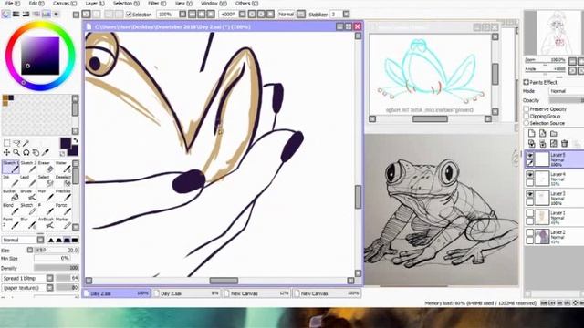Select the Zoom magnifier tool
584x328 pixels.
tap(16, 152)
